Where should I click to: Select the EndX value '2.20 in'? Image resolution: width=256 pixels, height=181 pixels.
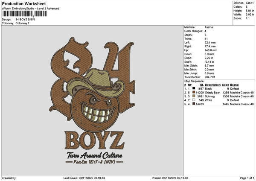click(209, 58)
